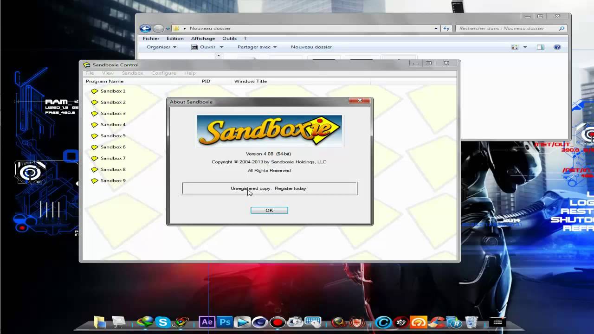Launch the blue C icon in dock
The width and height of the screenshot is (594, 334).
[x=383, y=321]
